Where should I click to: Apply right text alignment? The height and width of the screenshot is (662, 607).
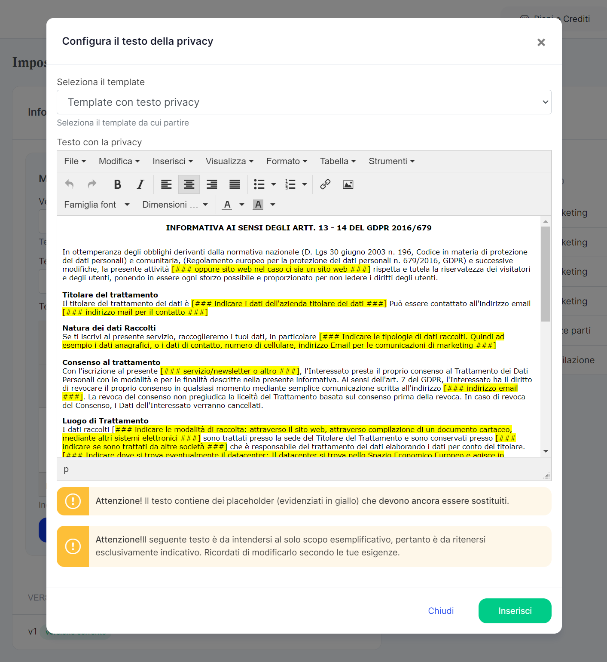[x=211, y=184]
